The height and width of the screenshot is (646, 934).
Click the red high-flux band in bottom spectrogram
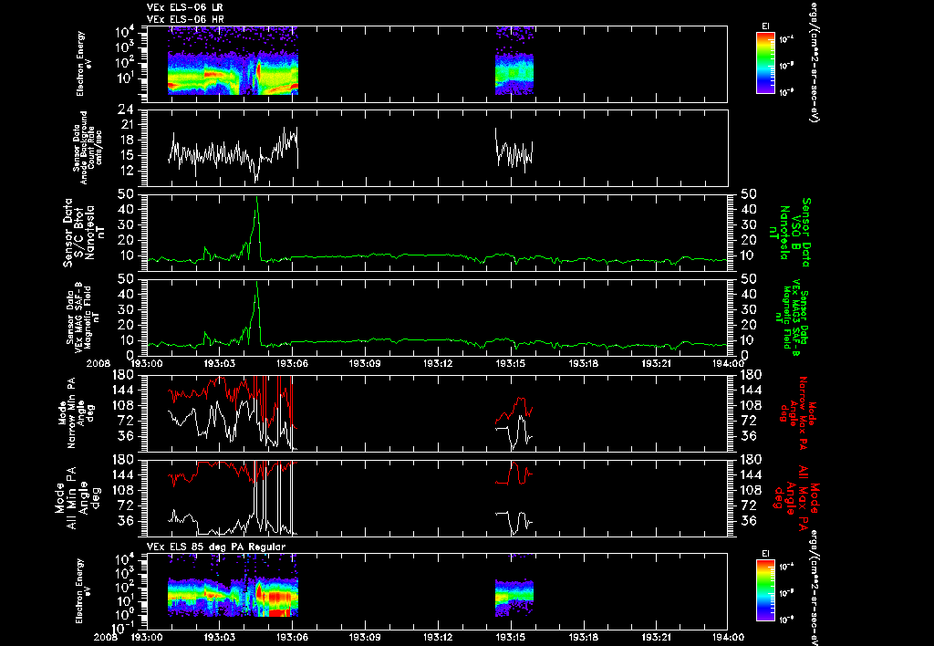click(x=277, y=597)
